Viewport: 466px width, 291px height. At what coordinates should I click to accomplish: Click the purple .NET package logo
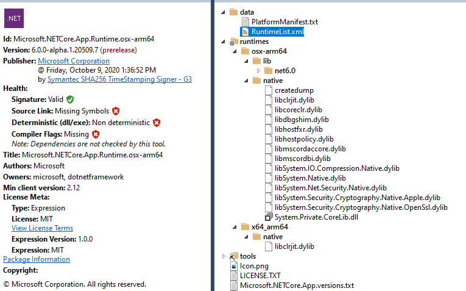[14, 18]
